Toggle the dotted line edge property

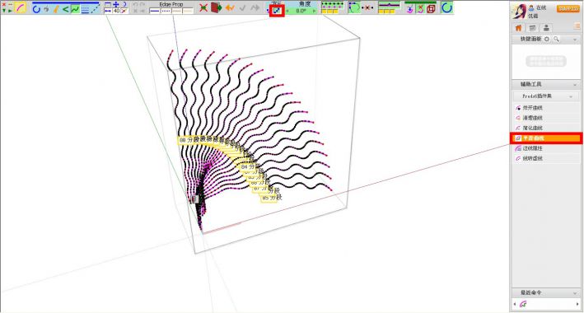click(166, 11)
